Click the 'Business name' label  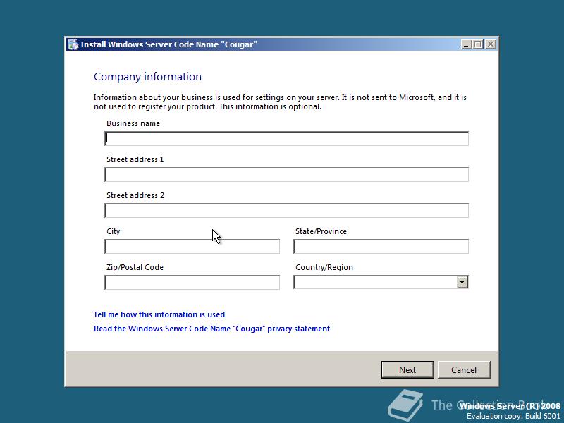point(133,123)
